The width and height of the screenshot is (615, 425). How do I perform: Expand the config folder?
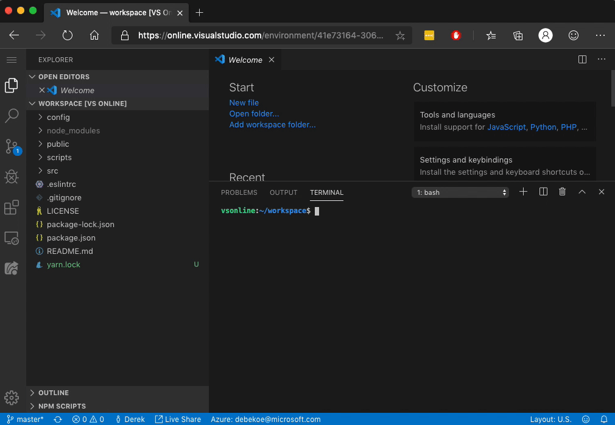click(x=118, y=118)
